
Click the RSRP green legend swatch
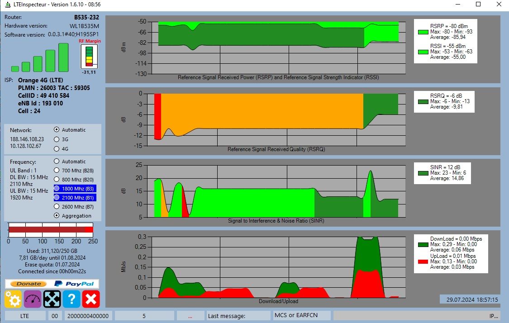[423, 32]
